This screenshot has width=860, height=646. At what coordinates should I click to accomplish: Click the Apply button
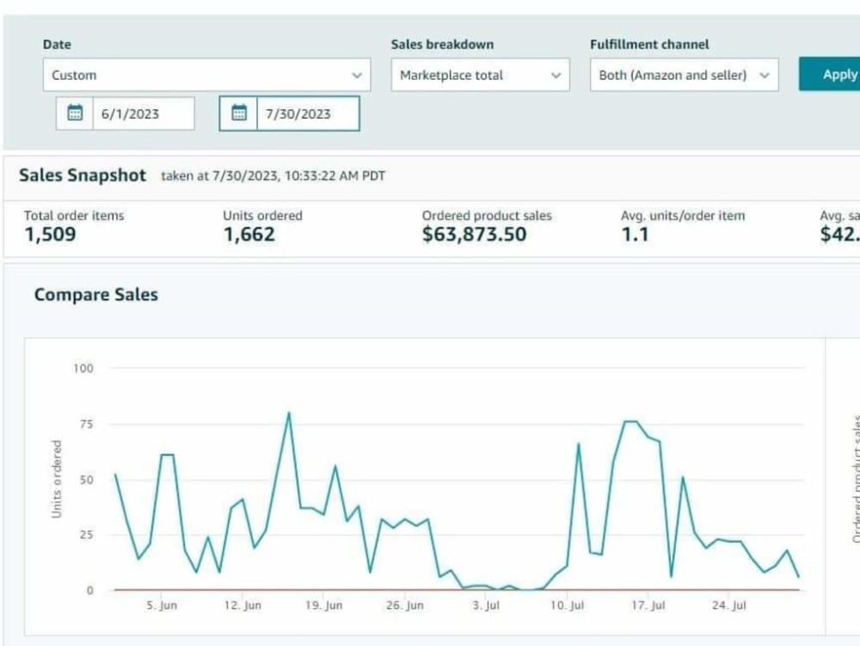(x=829, y=74)
